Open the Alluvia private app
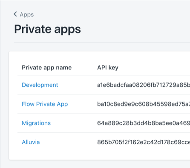 [31, 142]
